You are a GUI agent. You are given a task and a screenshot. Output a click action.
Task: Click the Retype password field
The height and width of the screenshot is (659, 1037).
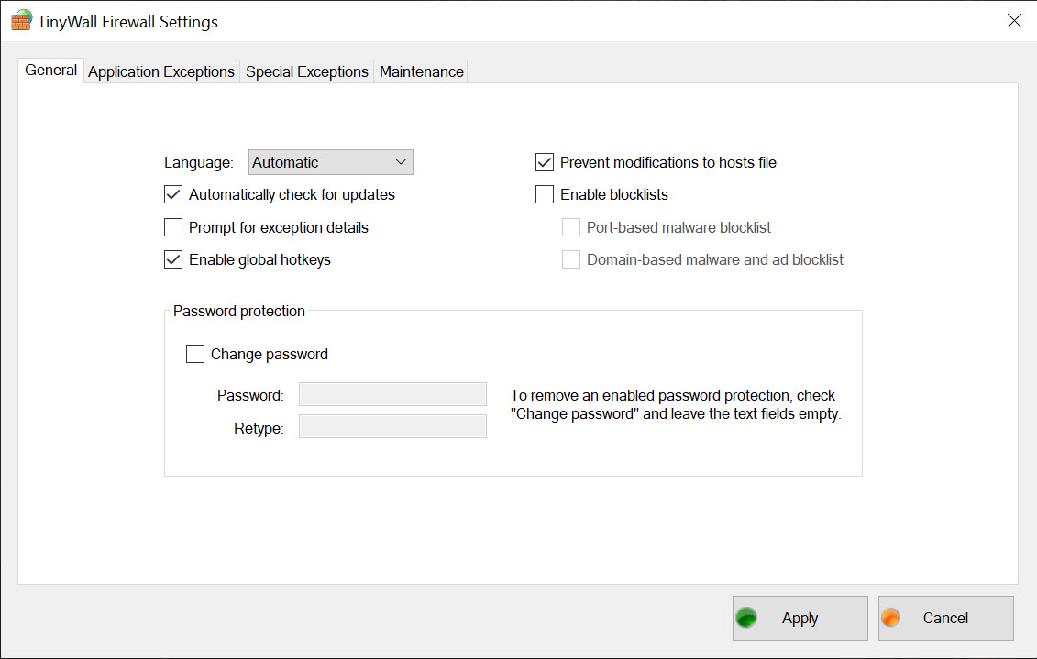tap(392, 425)
